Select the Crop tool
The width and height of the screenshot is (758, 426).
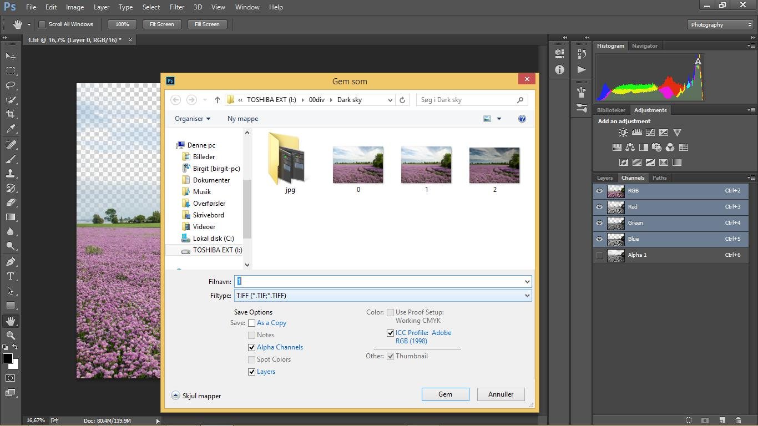click(11, 114)
